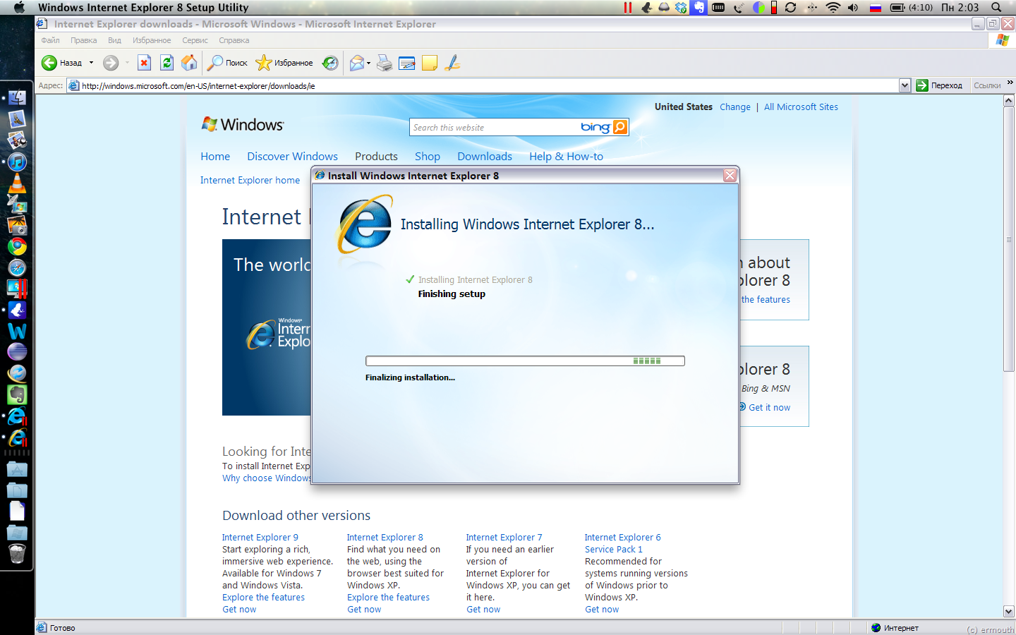Click Explore the features under Internet Explorer 8
This screenshot has height=635, width=1016.
pos(388,598)
